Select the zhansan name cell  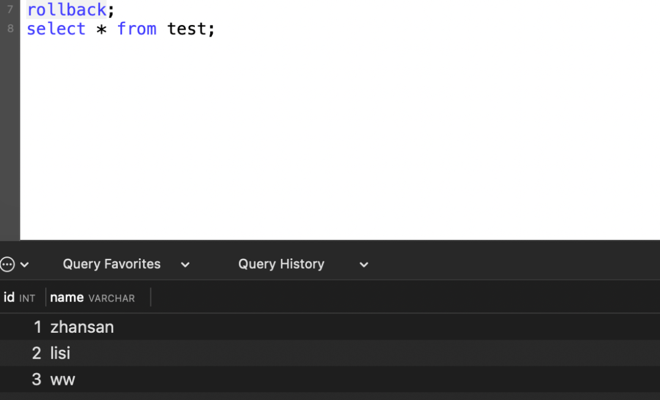click(x=82, y=327)
